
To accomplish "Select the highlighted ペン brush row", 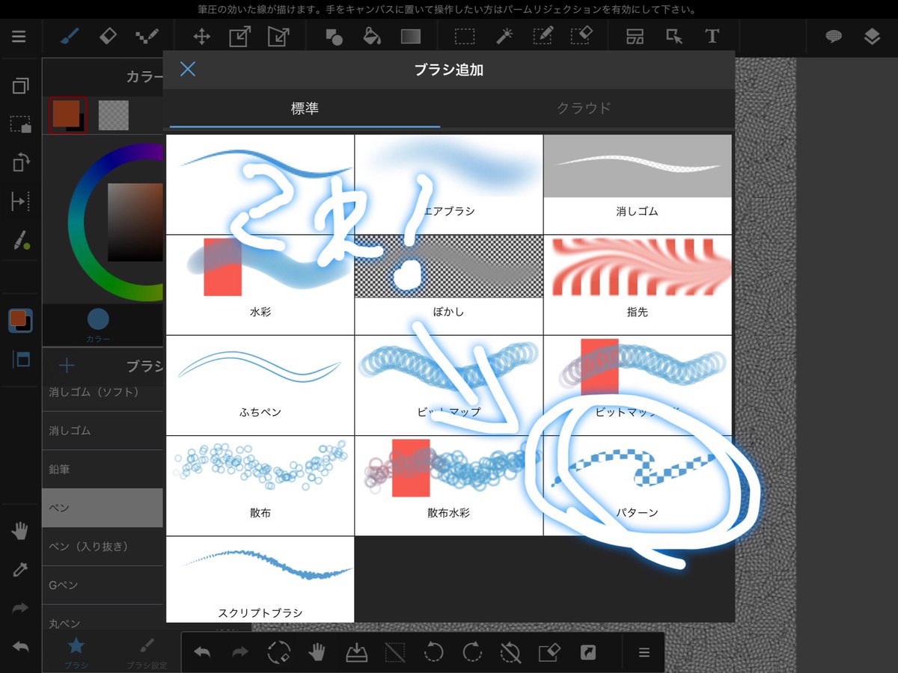I will [x=103, y=508].
